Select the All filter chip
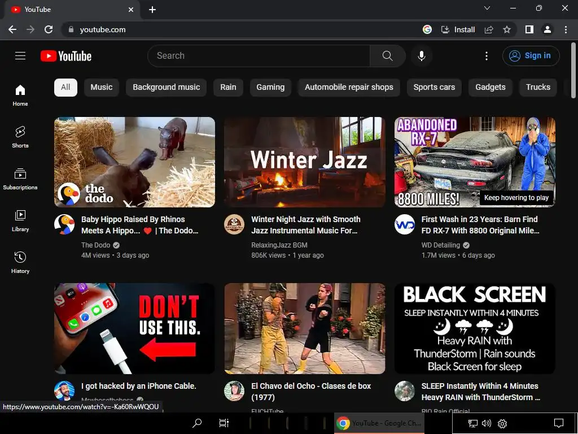 65,88
